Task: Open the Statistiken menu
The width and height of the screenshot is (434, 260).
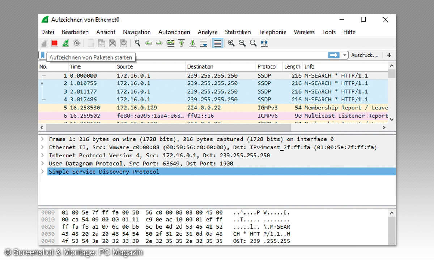Action: [238, 32]
